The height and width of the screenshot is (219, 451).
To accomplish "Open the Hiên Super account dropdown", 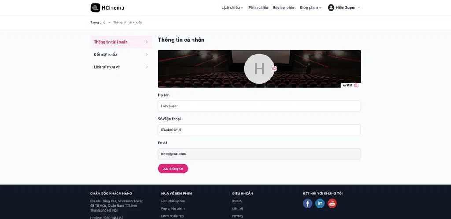I will [x=344, y=8].
